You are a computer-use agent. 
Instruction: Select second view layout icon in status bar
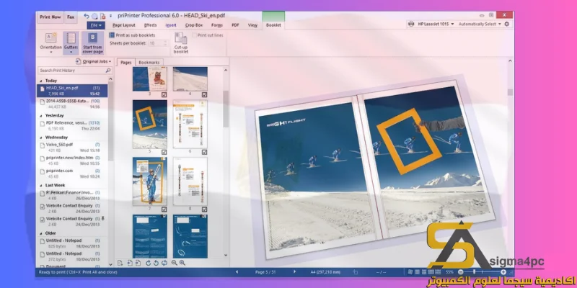[x=418, y=272]
